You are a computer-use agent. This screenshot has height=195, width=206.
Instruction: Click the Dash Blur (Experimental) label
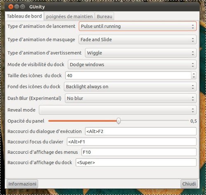coord(34,98)
